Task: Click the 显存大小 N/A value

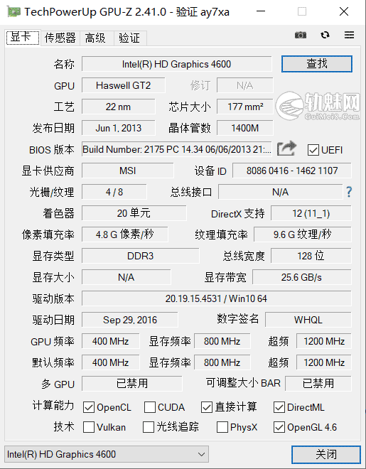Action: [127, 277]
